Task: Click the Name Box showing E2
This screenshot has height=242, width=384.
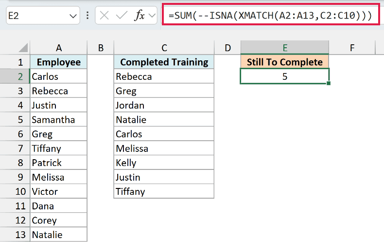Action: coord(43,16)
